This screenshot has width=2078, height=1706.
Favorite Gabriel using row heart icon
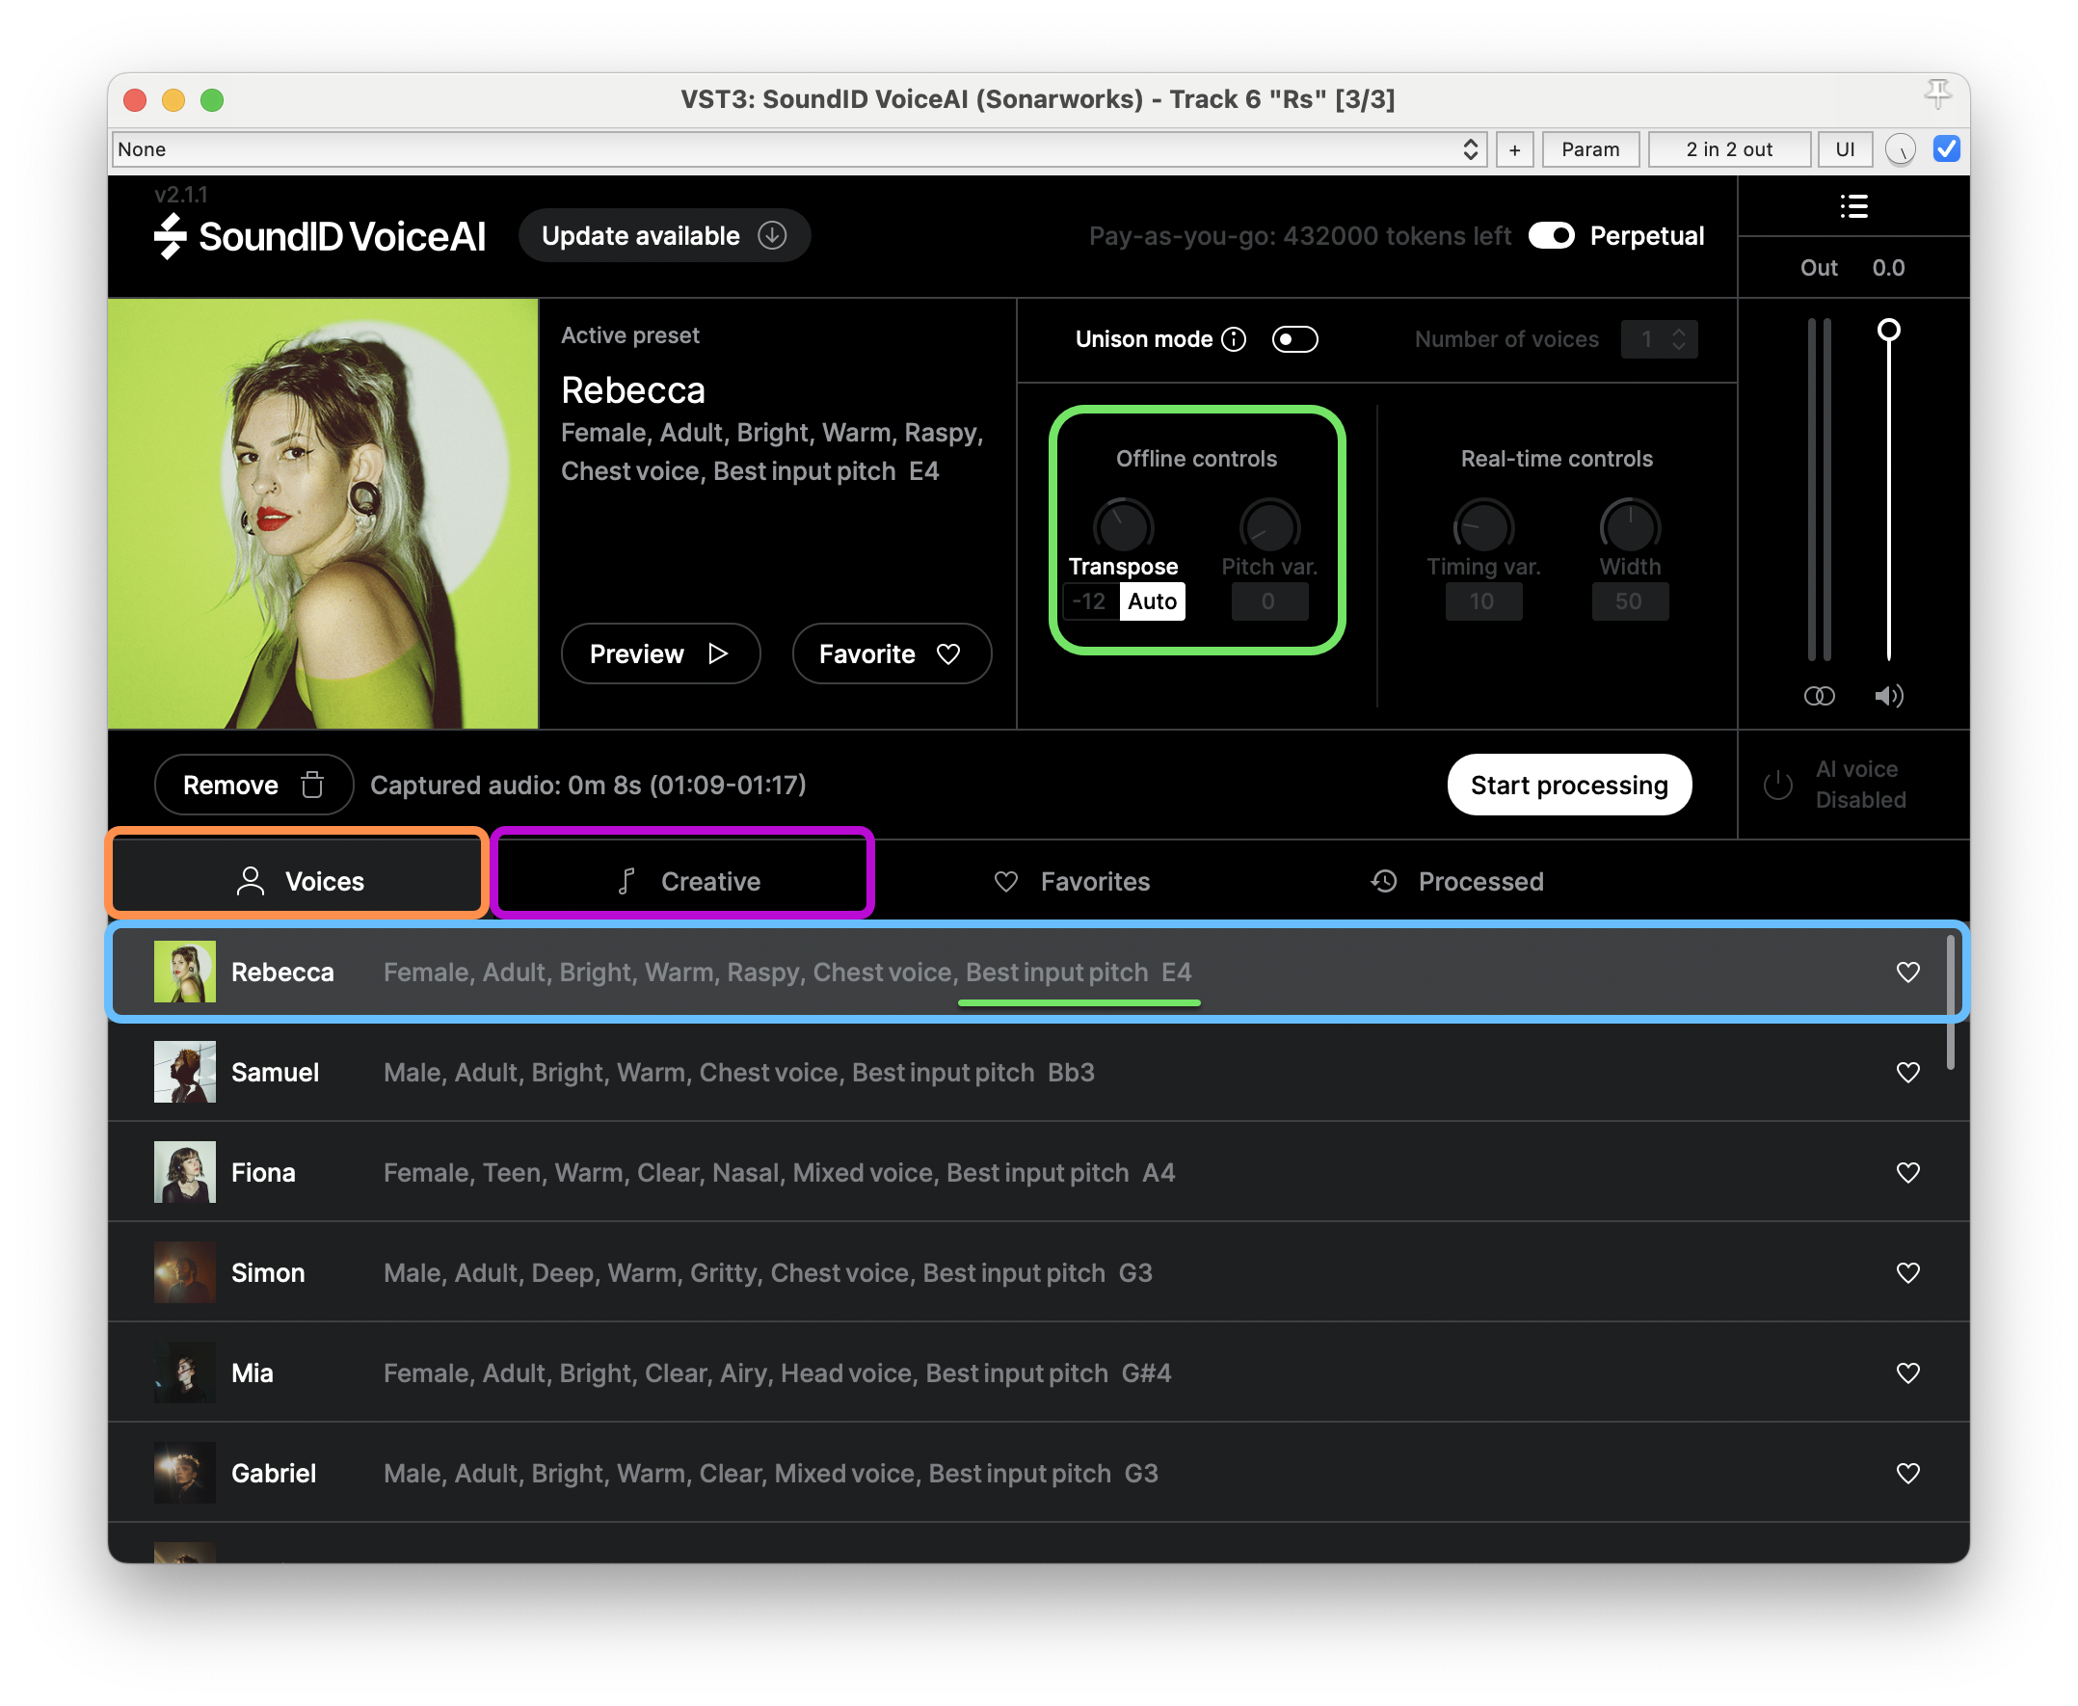(1908, 1473)
